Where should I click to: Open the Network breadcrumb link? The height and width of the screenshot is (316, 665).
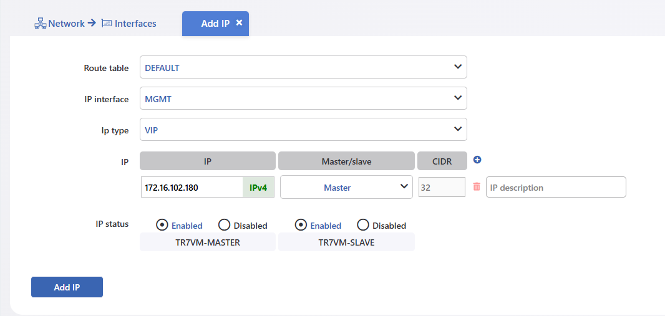(66, 24)
